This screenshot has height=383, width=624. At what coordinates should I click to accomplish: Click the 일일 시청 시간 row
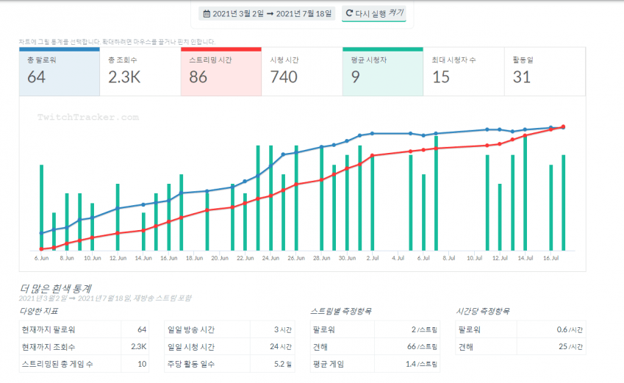click(229, 347)
